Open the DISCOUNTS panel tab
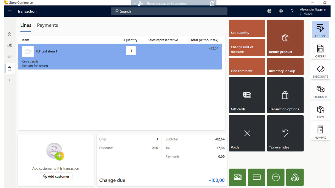This screenshot has width=335, height=188. coord(320,70)
